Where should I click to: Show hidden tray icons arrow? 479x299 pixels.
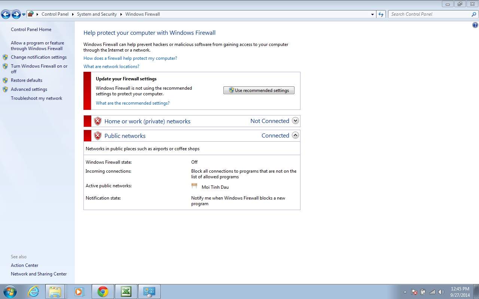click(405, 292)
